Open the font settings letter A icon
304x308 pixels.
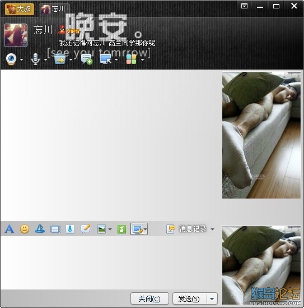click(10, 229)
